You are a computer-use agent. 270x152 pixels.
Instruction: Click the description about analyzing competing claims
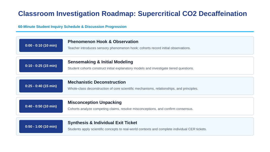pyautogui.click(x=131, y=109)
